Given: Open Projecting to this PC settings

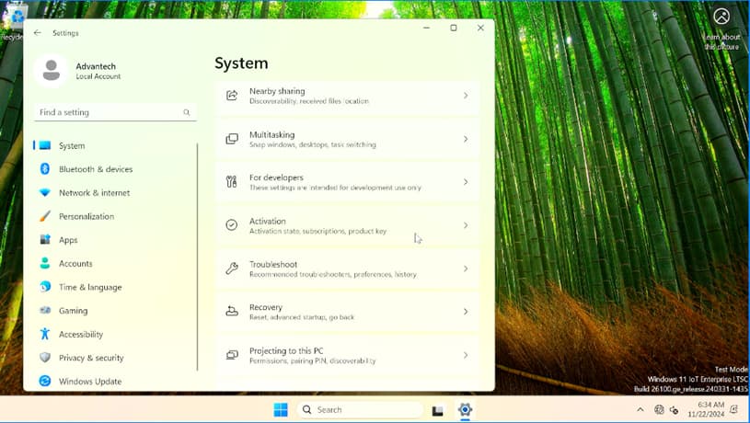Looking at the screenshot, I should 347,355.
